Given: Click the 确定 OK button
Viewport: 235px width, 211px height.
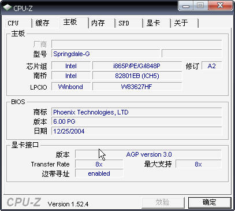Looking at the screenshot, I should click(210, 202).
